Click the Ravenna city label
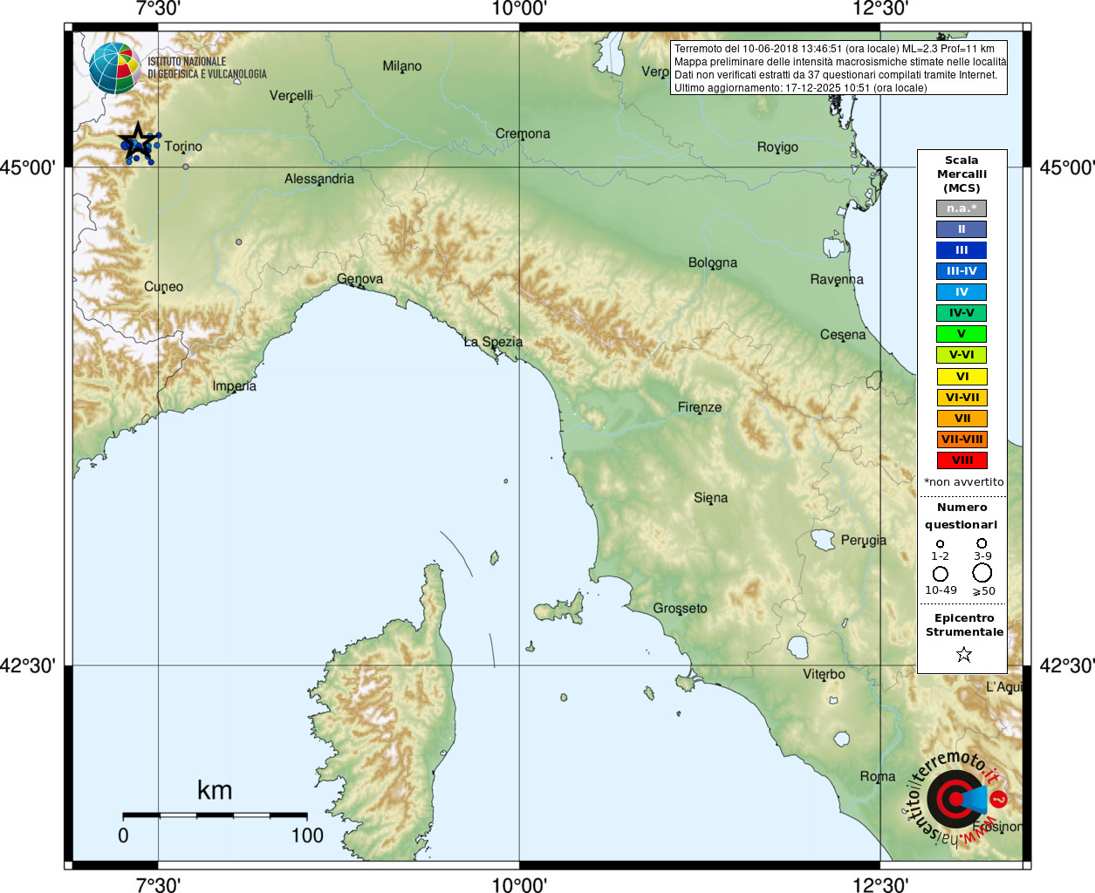The width and height of the screenshot is (1095, 893). point(837,279)
